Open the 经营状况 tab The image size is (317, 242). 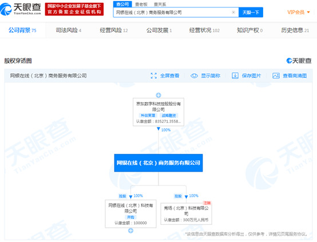204,30
